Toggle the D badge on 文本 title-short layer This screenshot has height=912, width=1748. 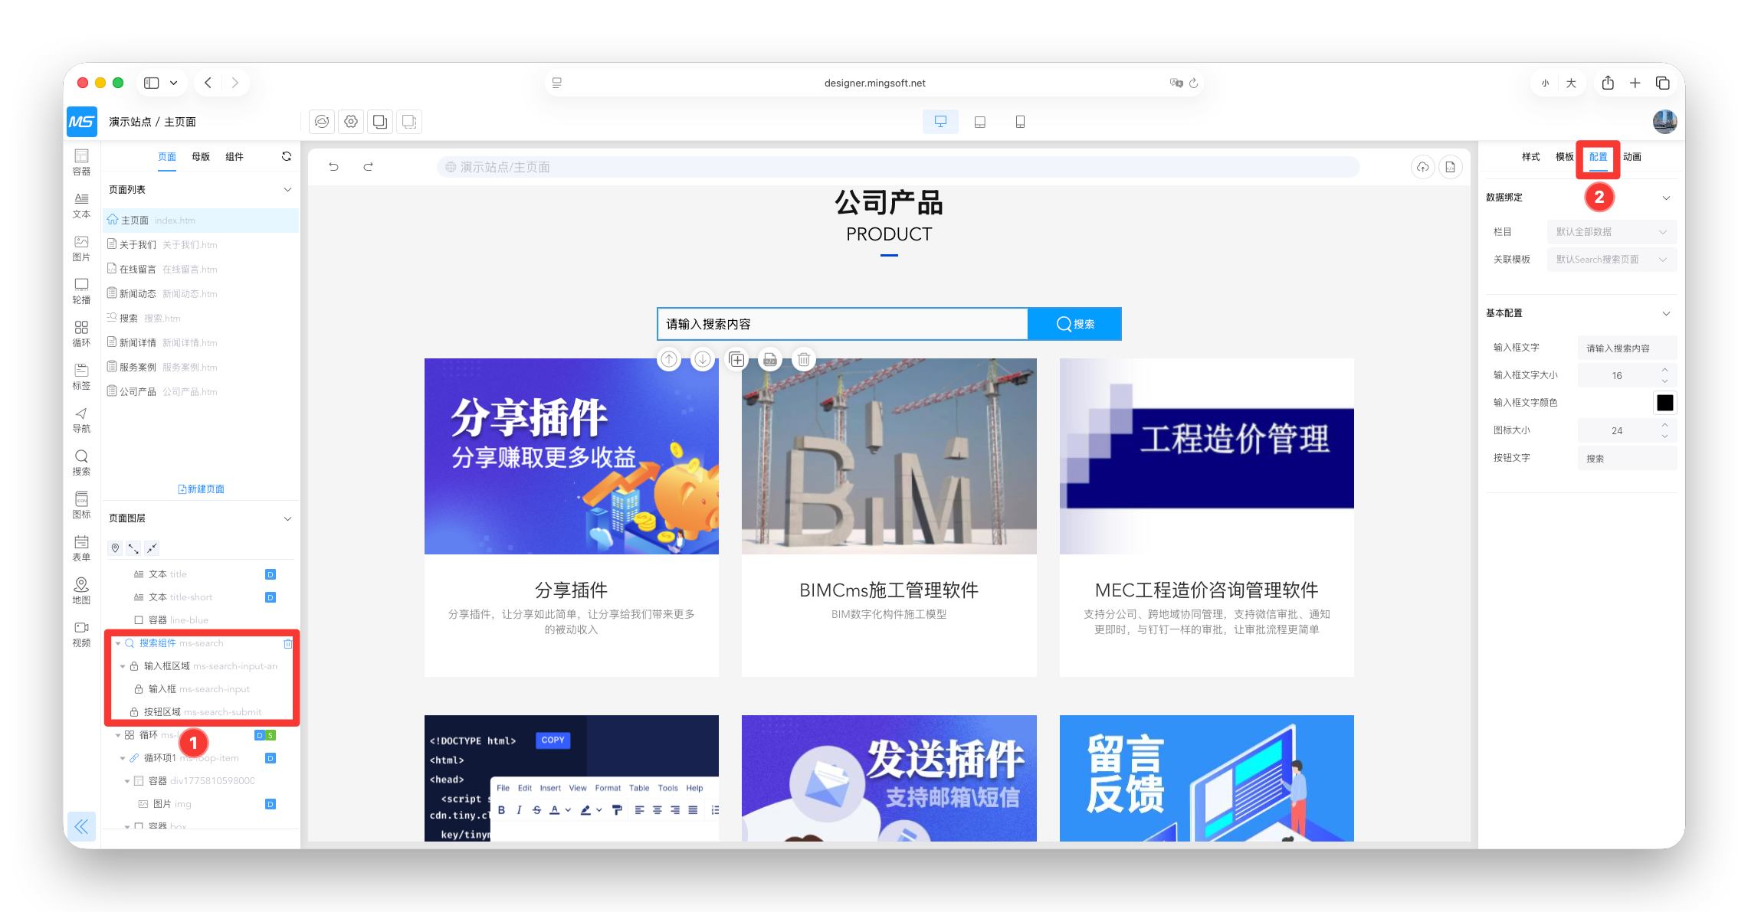coord(271,597)
